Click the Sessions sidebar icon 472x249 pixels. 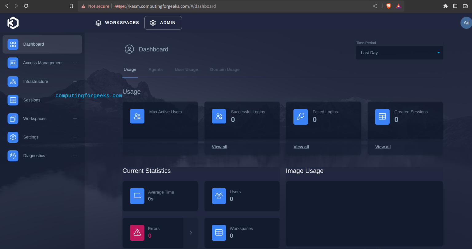click(x=13, y=100)
